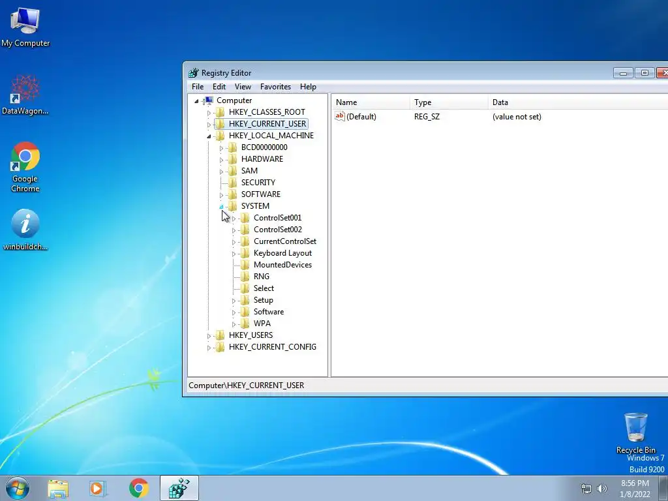Expand the Setup key arrow
This screenshot has width=668, height=501.
click(234, 301)
